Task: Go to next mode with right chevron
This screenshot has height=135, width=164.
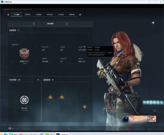Action: pos(67,24)
